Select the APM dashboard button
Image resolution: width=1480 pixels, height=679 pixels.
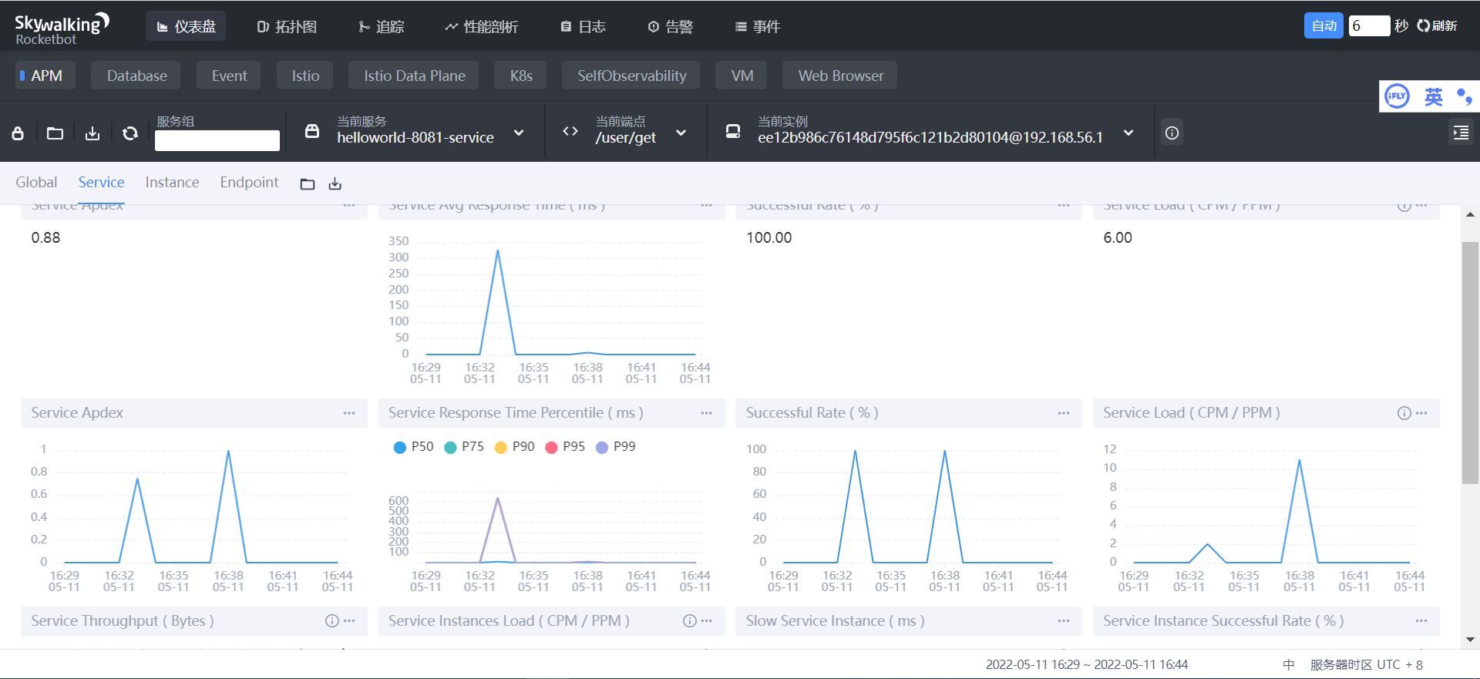click(x=45, y=76)
